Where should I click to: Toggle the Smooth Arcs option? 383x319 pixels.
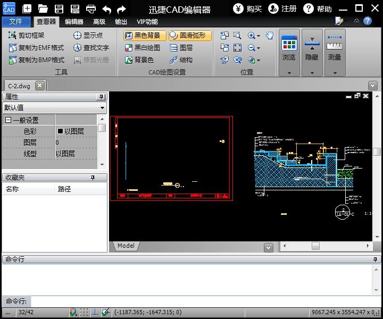pyautogui.click(x=190, y=36)
